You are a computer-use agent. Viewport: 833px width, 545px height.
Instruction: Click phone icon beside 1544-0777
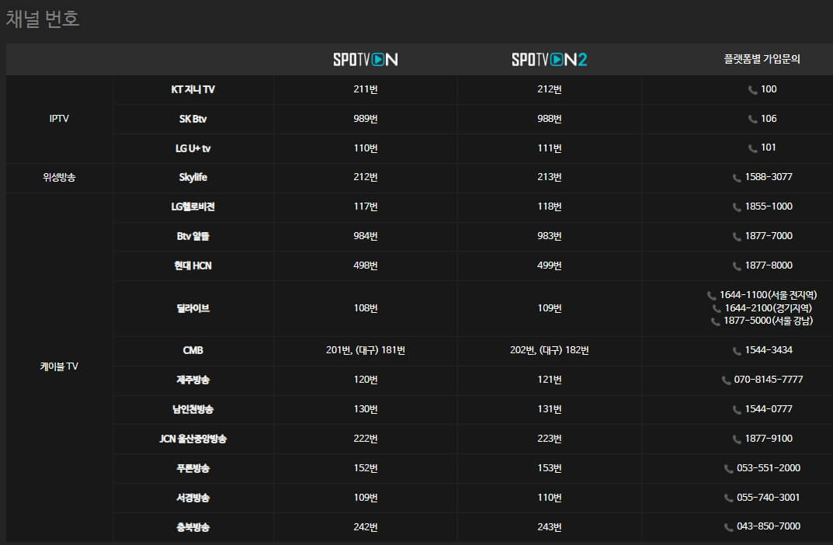coord(737,410)
